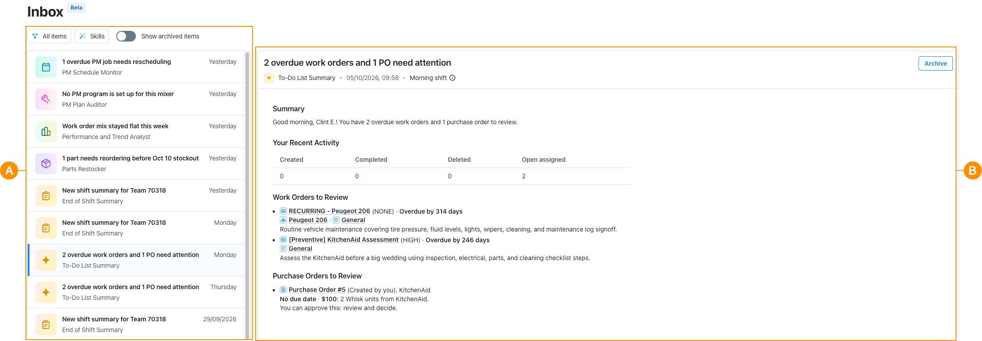
Task: Open General location link under Peugeot 206
Action: [x=353, y=220]
